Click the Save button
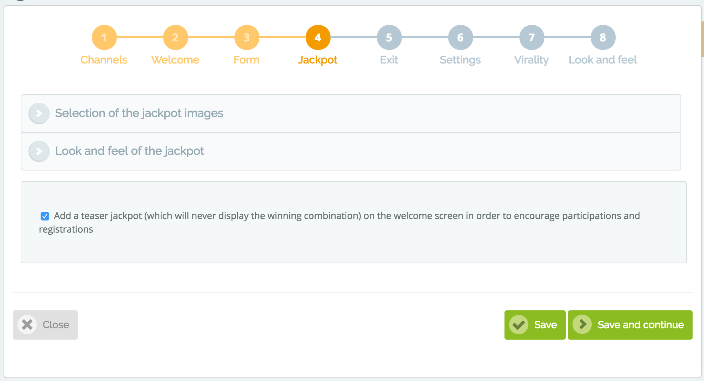The height and width of the screenshot is (381, 704). (x=535, y=325)
